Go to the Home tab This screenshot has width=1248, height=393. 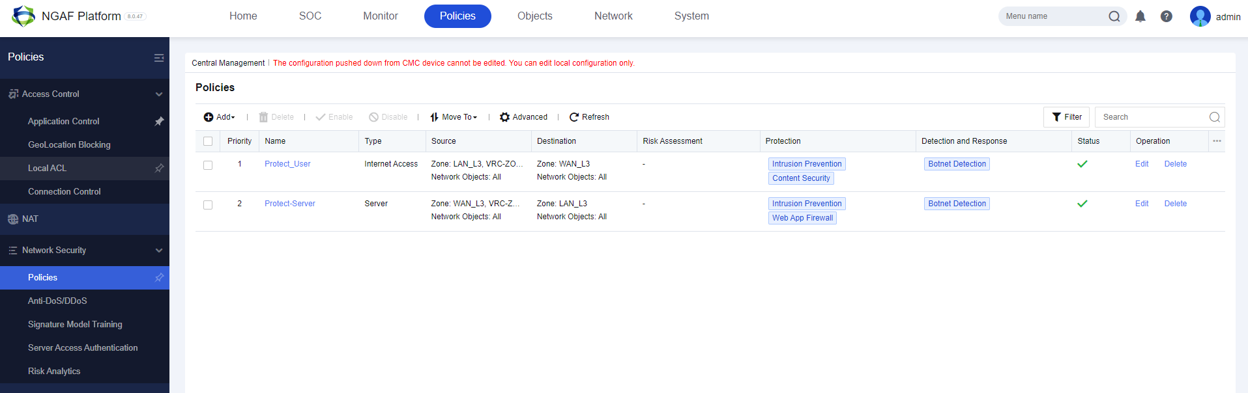(243, 16)
